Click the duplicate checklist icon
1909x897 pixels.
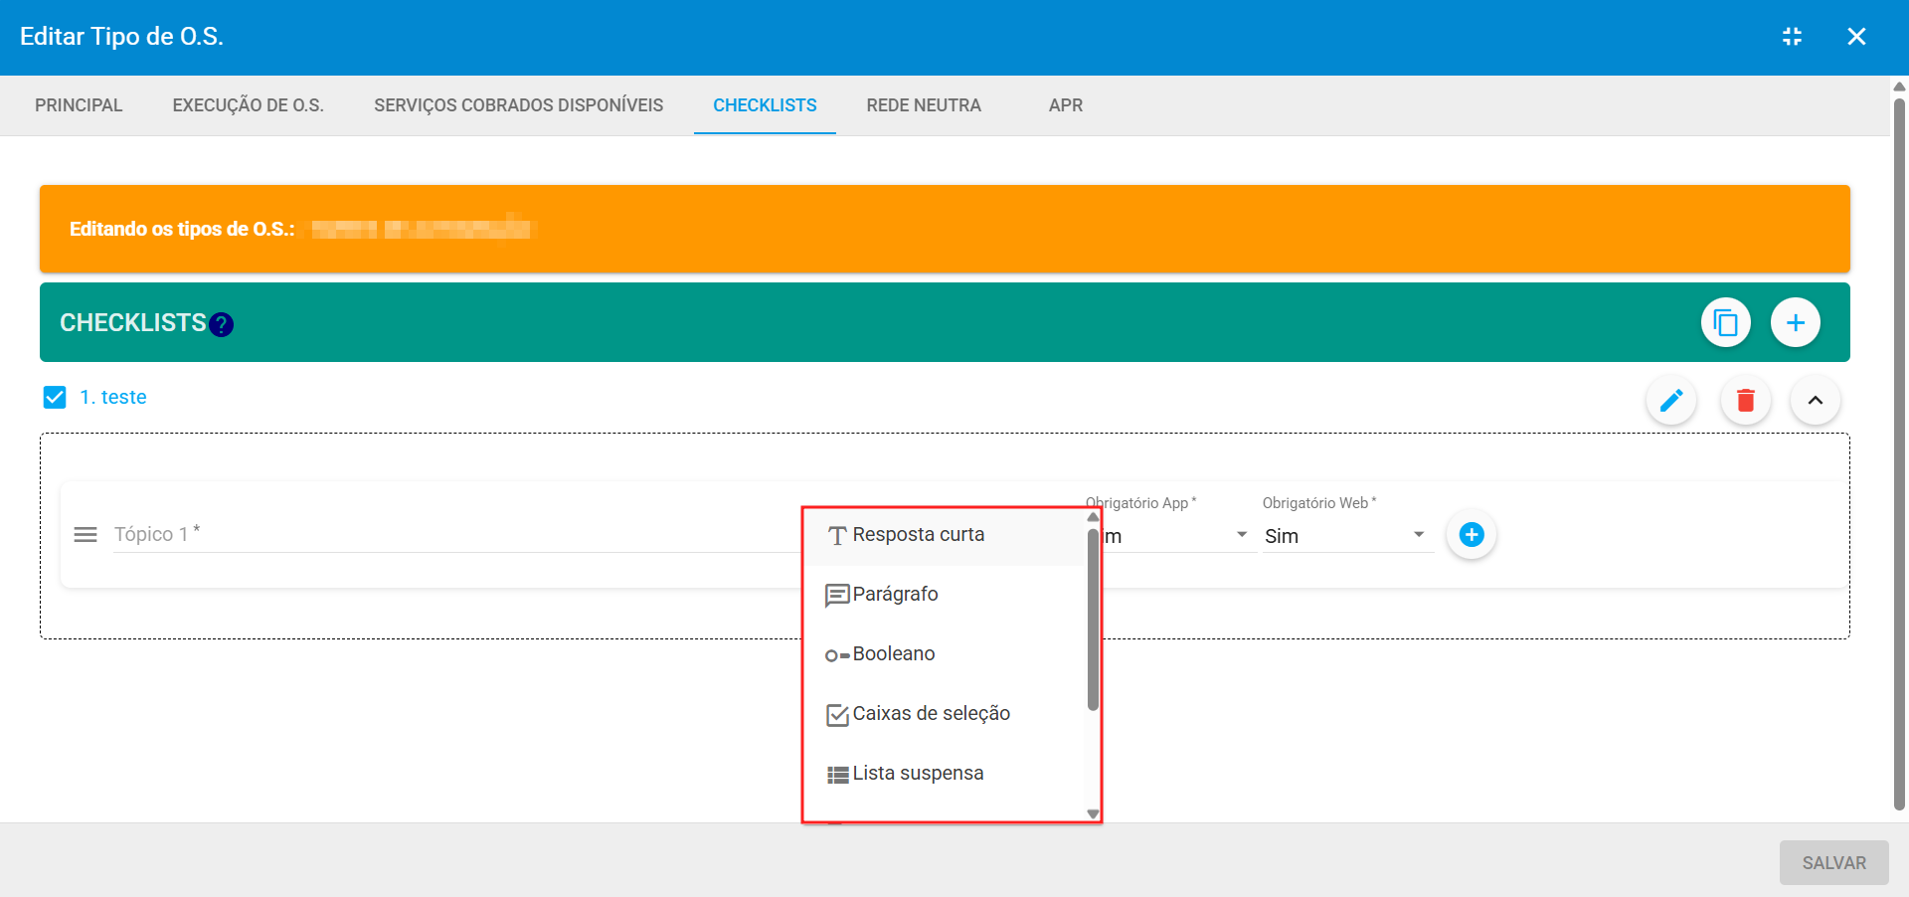coord(1725,322)
